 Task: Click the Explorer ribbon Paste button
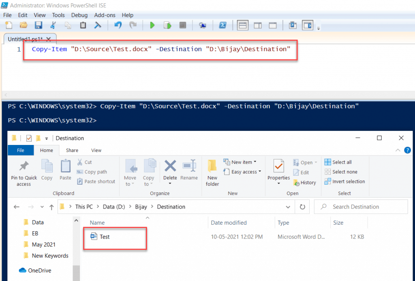pyautogui.click(x=65, y=170)
